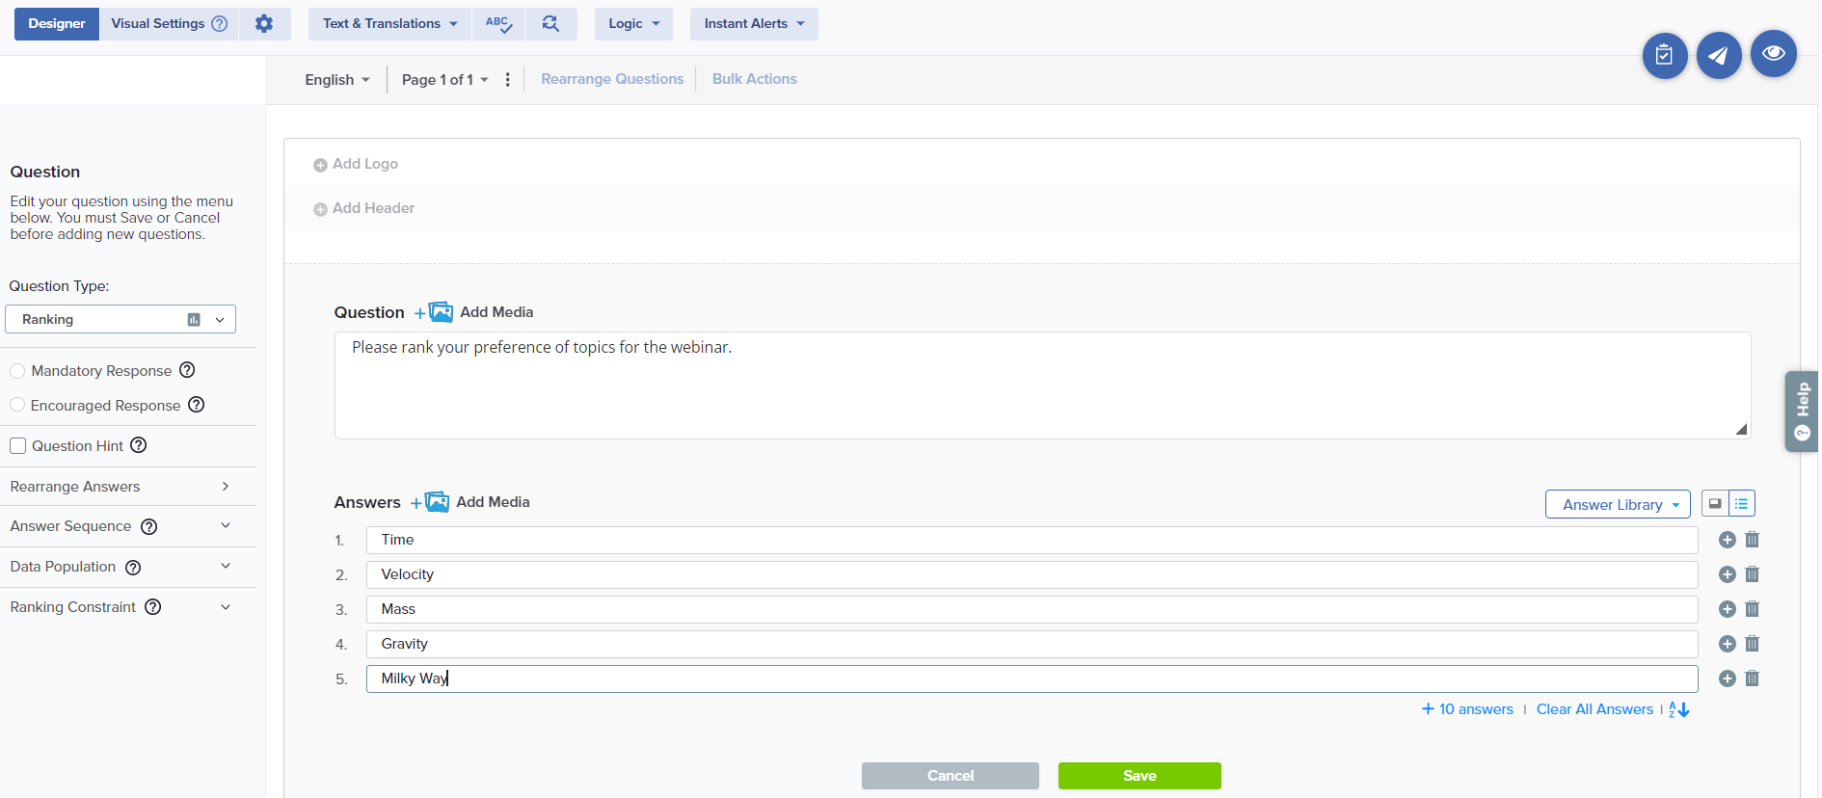Image resolution: width=1822 pixels, height=798 pixels.
Task: Open the Question Type Ranking dropdown
Action: coord(121,320)
